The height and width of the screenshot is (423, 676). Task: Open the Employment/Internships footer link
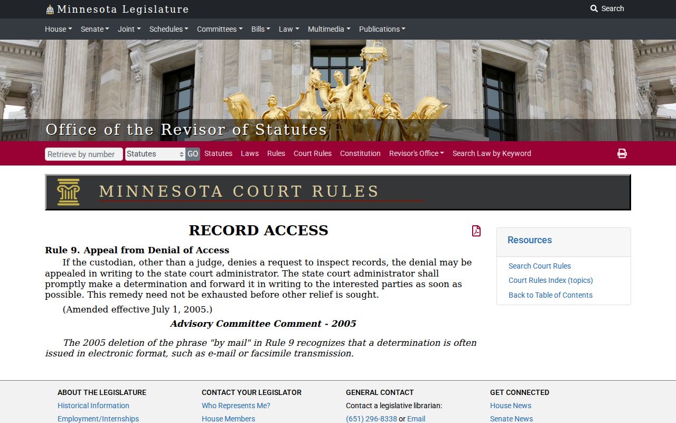pos(98,419)
